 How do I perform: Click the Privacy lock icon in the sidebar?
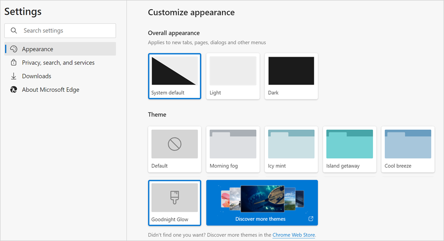pyautogui.click(x=14, y=63)
